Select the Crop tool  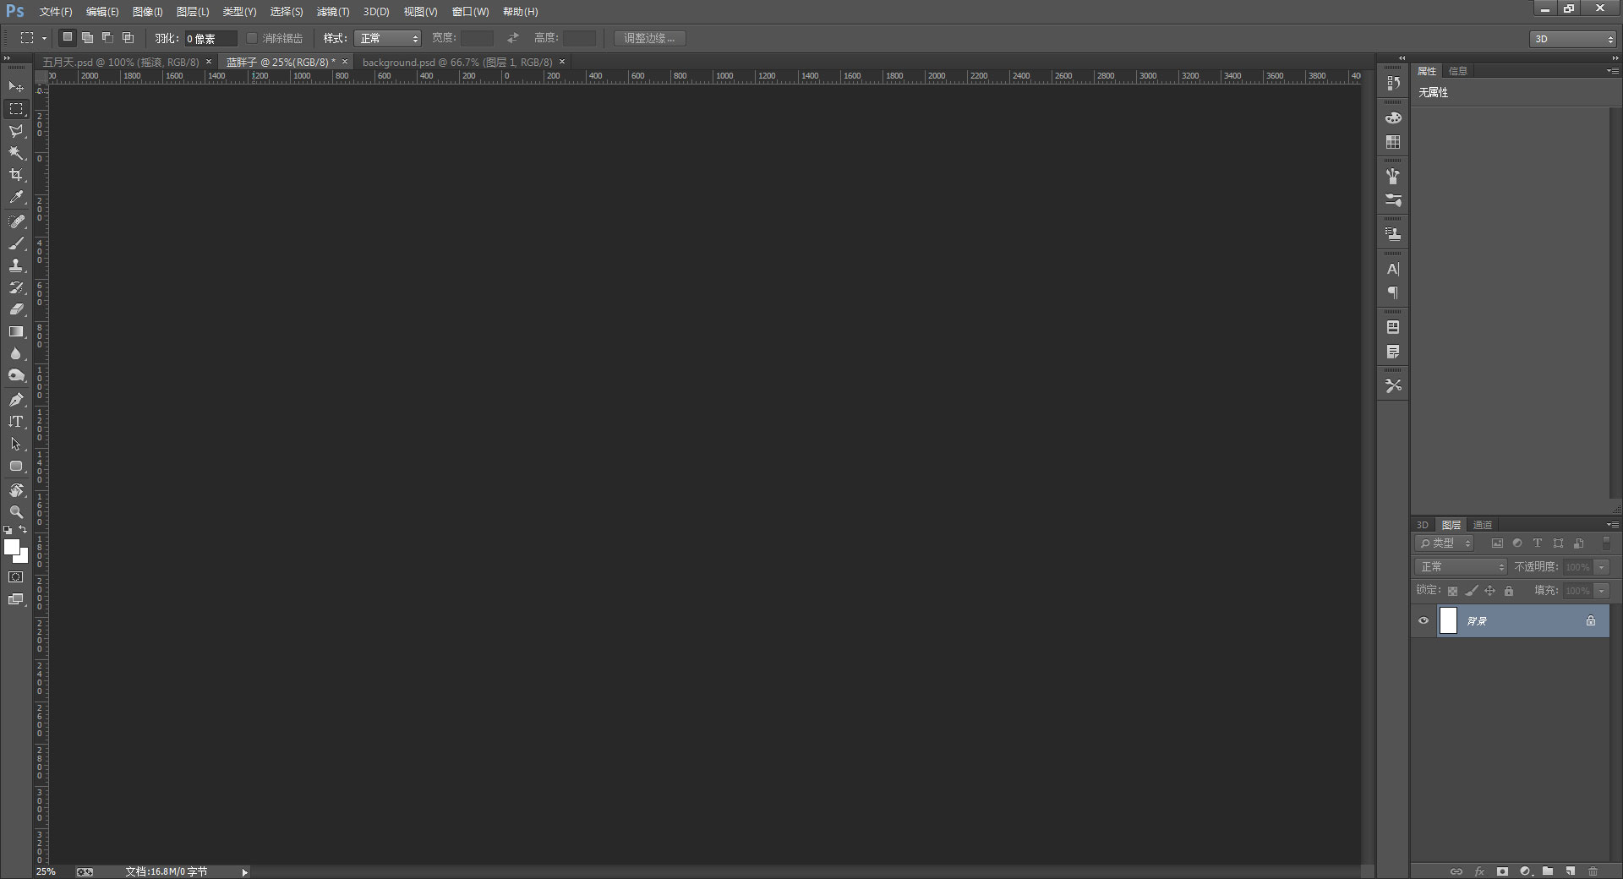point(16,175)
